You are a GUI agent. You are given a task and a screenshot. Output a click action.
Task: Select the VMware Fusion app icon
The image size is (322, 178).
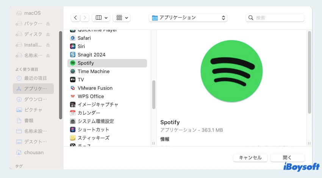point(73,88)
